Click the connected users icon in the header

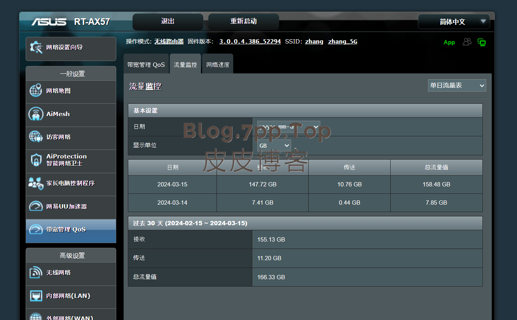click(467, 42)
